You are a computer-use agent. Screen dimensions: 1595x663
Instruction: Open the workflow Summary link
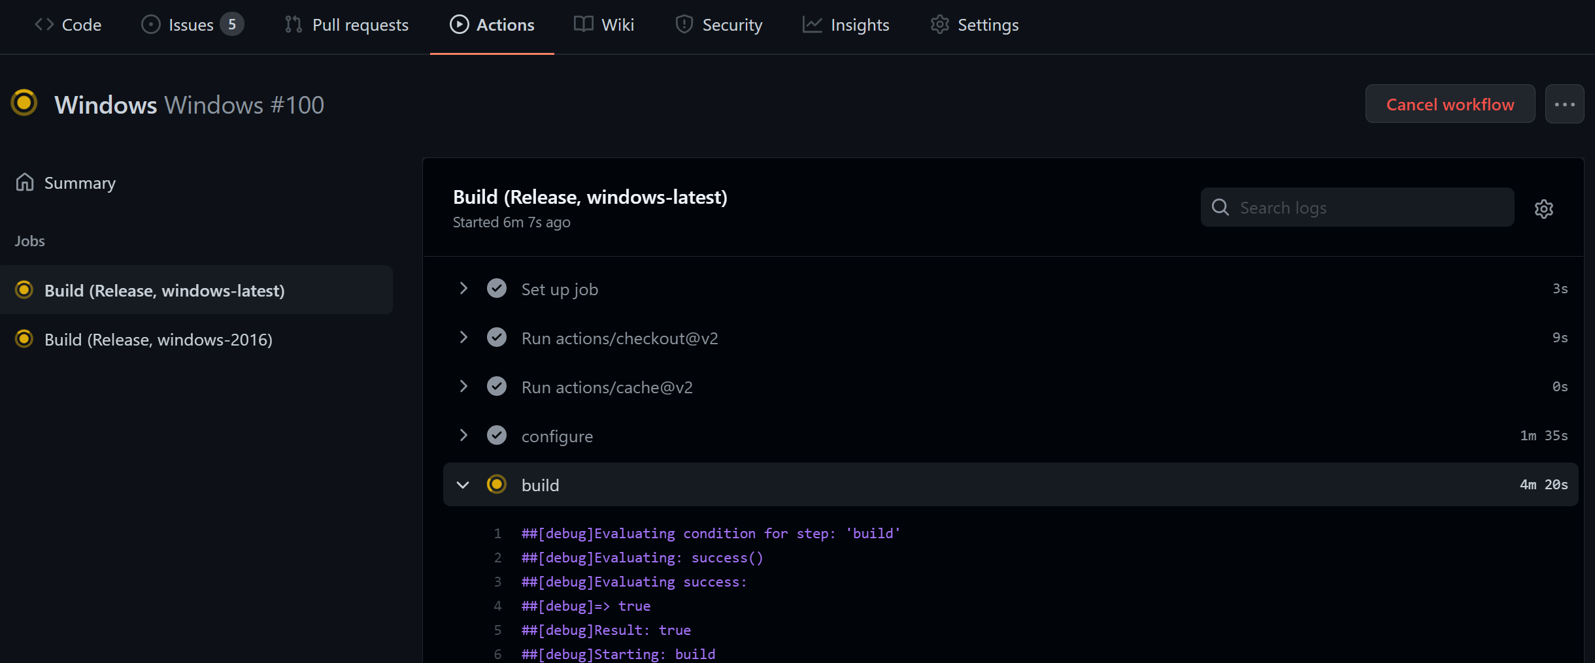[x=79, y=183]
